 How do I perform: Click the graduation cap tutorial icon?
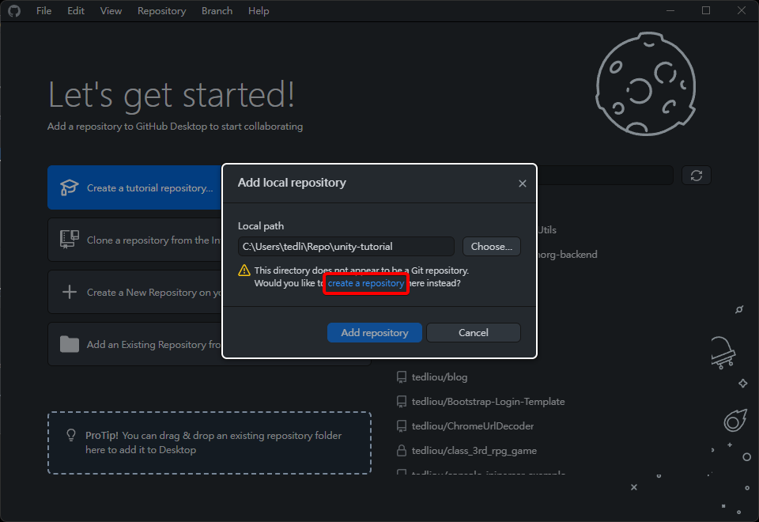click(x=70, y=187)
